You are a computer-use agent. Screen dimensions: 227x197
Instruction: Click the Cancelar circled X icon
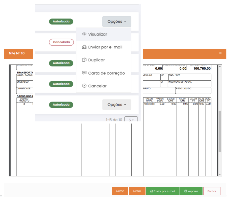click(x=84, y=86)
